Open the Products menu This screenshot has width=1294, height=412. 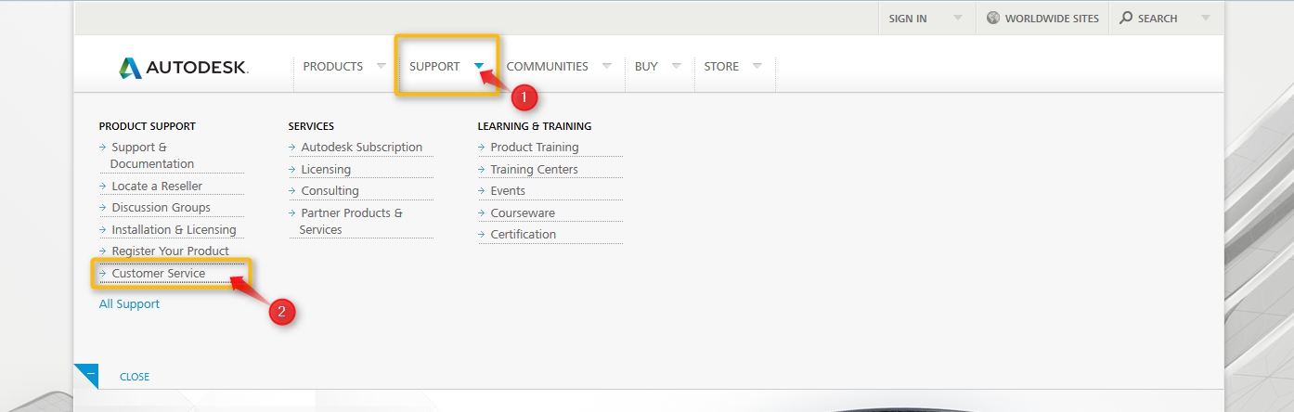(332, 67)
